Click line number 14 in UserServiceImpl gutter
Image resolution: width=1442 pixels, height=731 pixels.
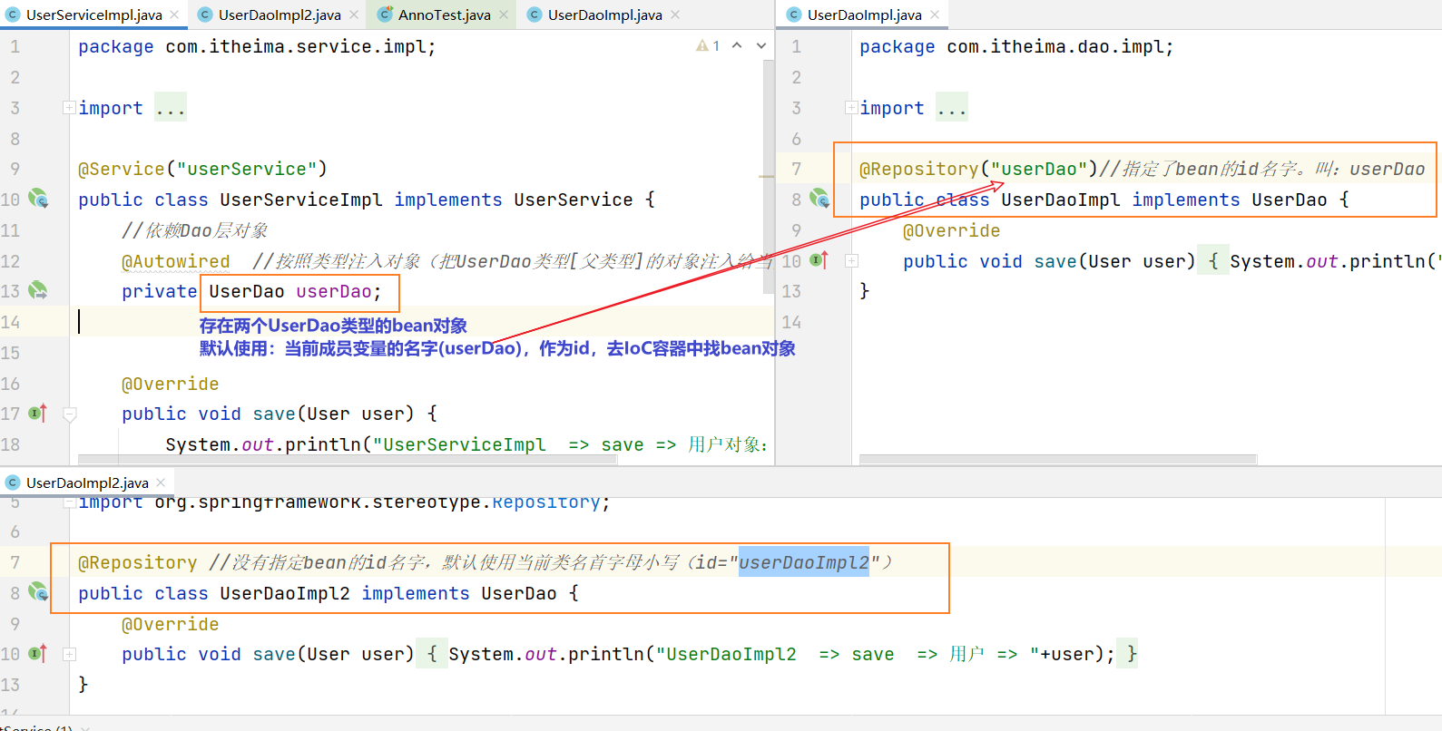click(11, 322)
